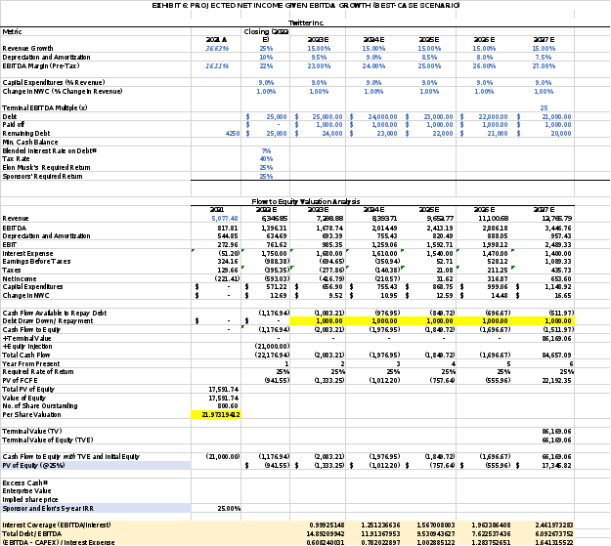Click 2021 EBITDA value 817.81
Image resolution: width=611 pixels, height=546 pixels.
[227, 228]
